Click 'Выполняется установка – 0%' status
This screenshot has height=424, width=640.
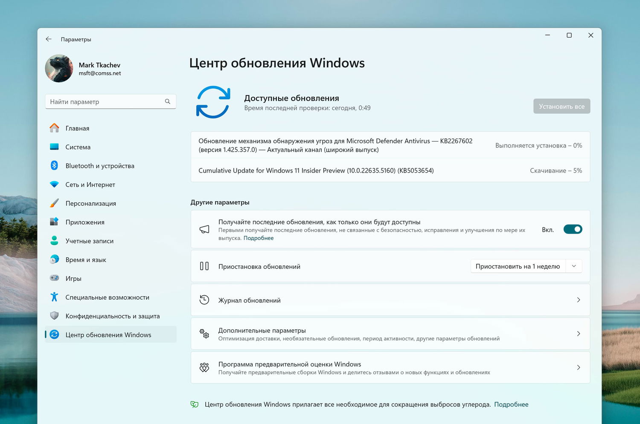click(x=538, y=145)
